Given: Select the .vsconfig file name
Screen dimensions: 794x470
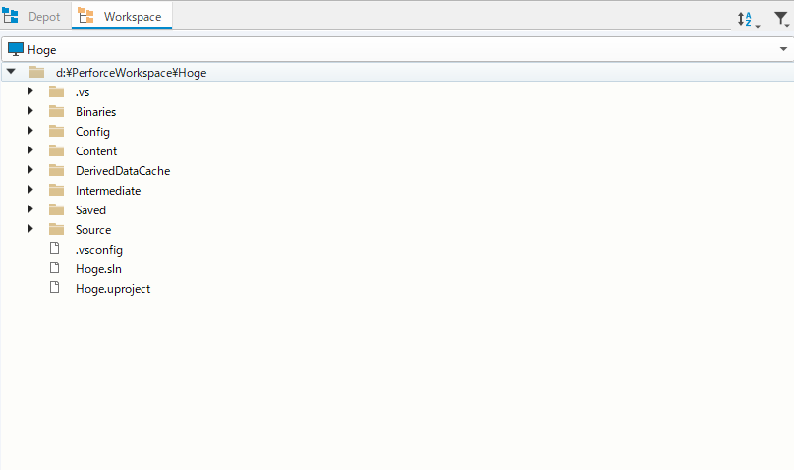Looking at the screenshot, I should coord(99,250).
